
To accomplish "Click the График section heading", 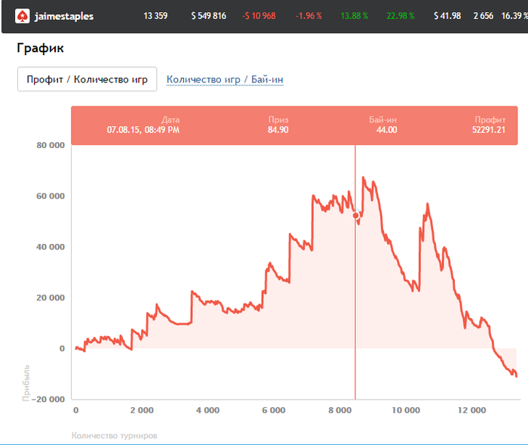I will [x=40, y=48].
